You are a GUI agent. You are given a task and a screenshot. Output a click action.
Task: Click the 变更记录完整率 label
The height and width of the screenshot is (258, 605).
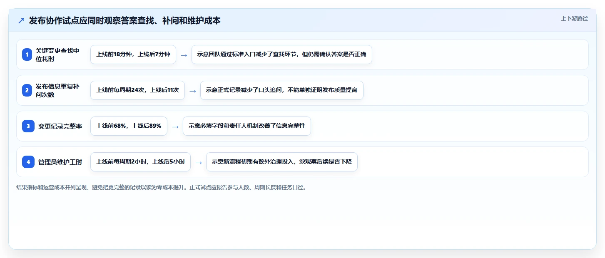click(x=60, y=126)
